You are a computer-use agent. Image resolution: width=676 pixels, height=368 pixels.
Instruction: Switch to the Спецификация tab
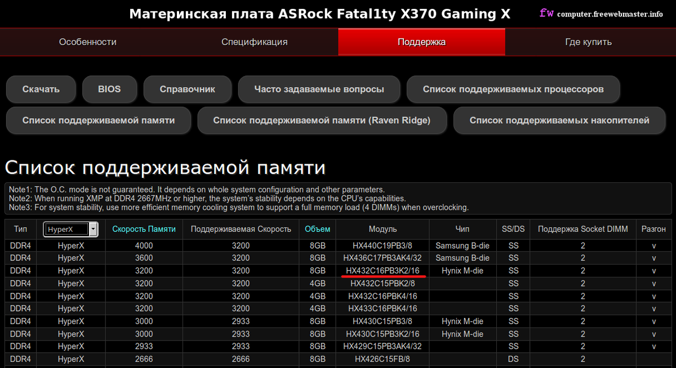coord(255,42)
